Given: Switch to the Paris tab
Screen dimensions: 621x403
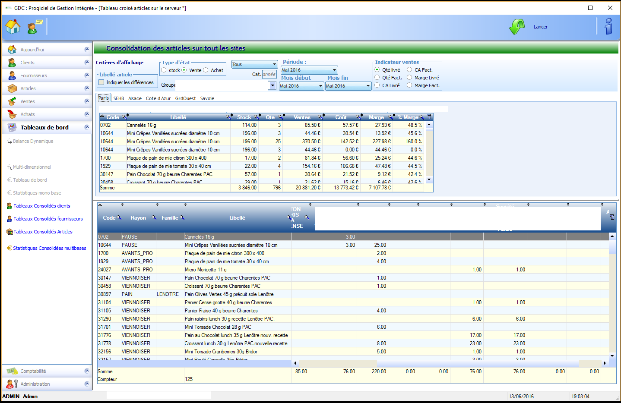Looking at the screenshot, I should (x=104, y=98).
